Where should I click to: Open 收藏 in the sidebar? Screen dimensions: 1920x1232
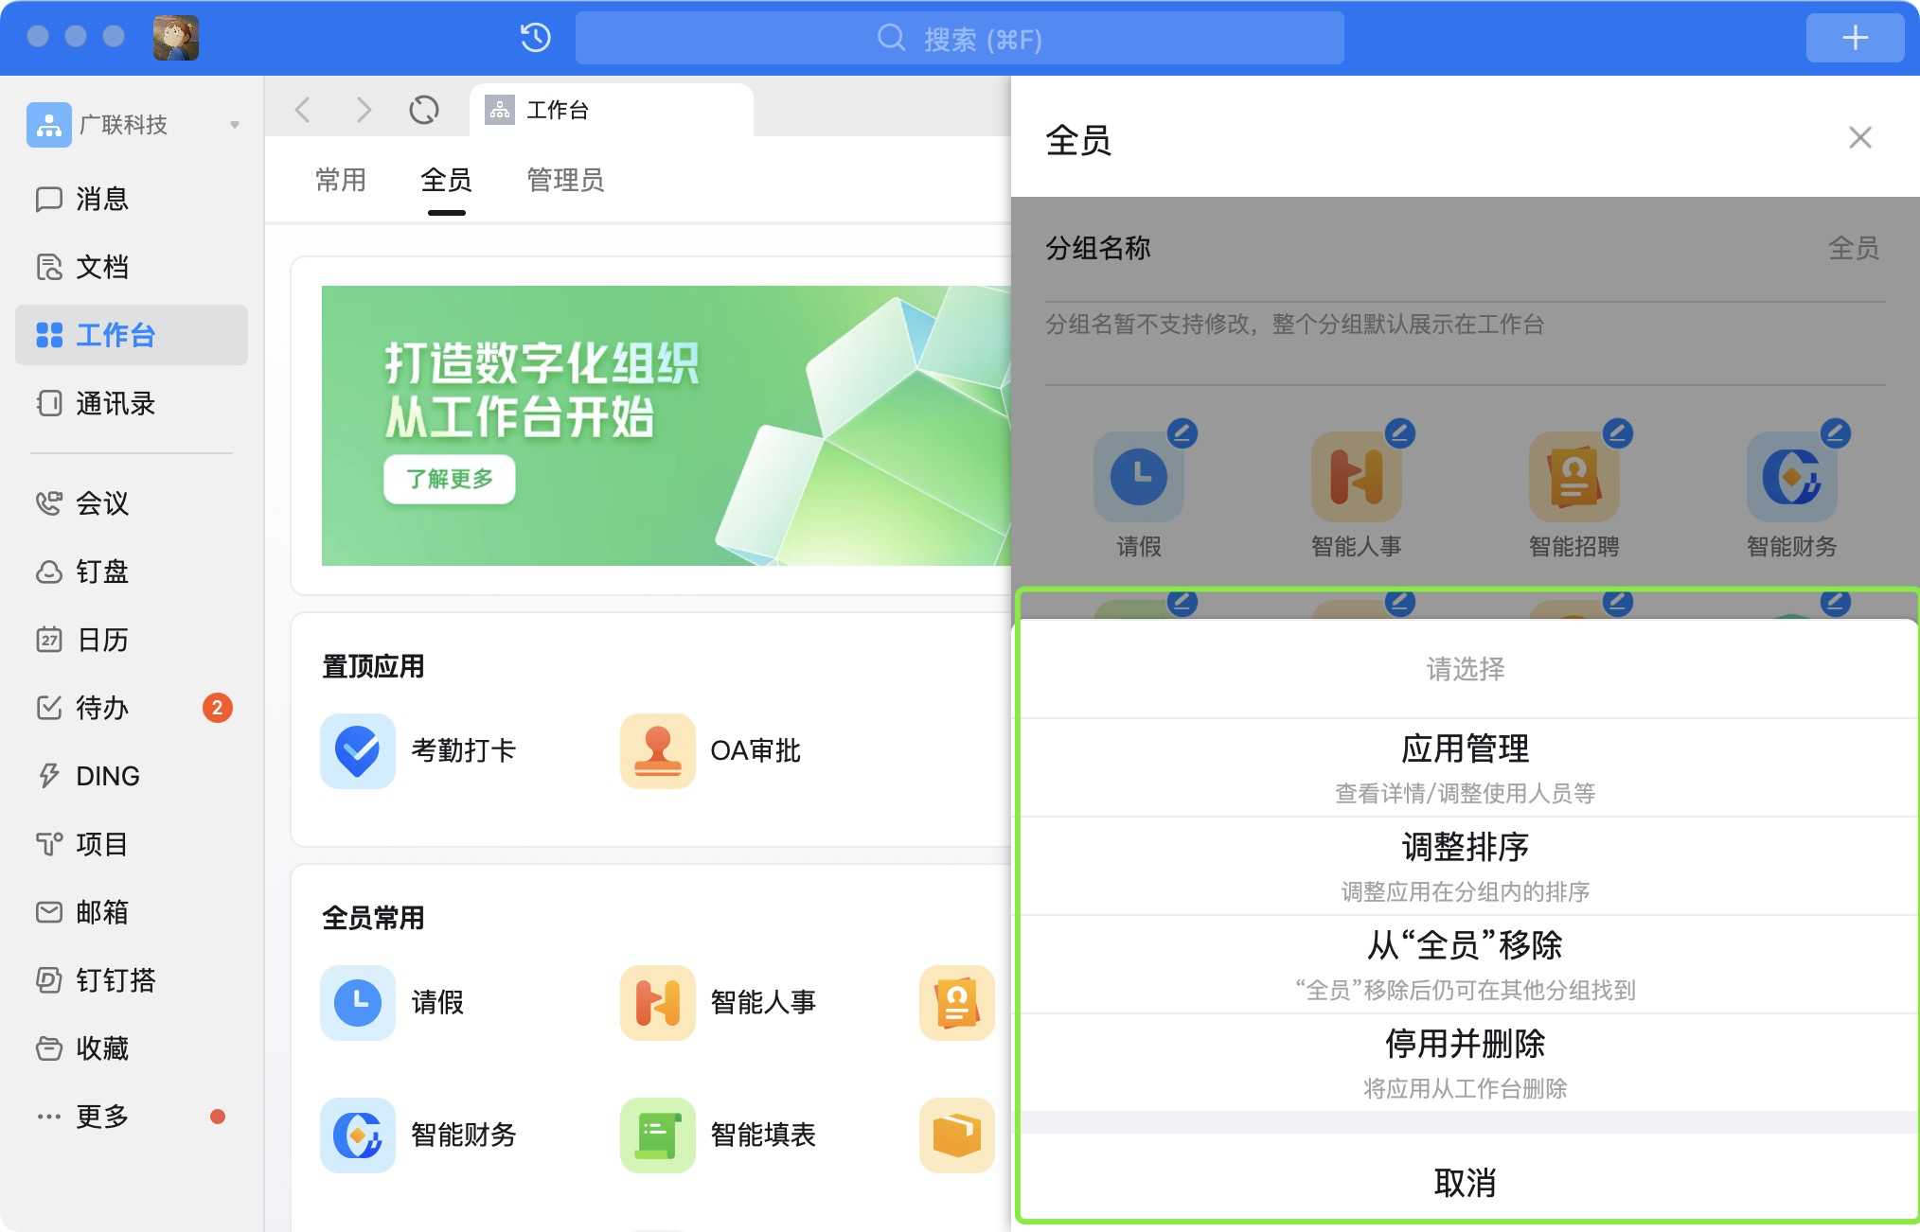[x=132, y=1048]
